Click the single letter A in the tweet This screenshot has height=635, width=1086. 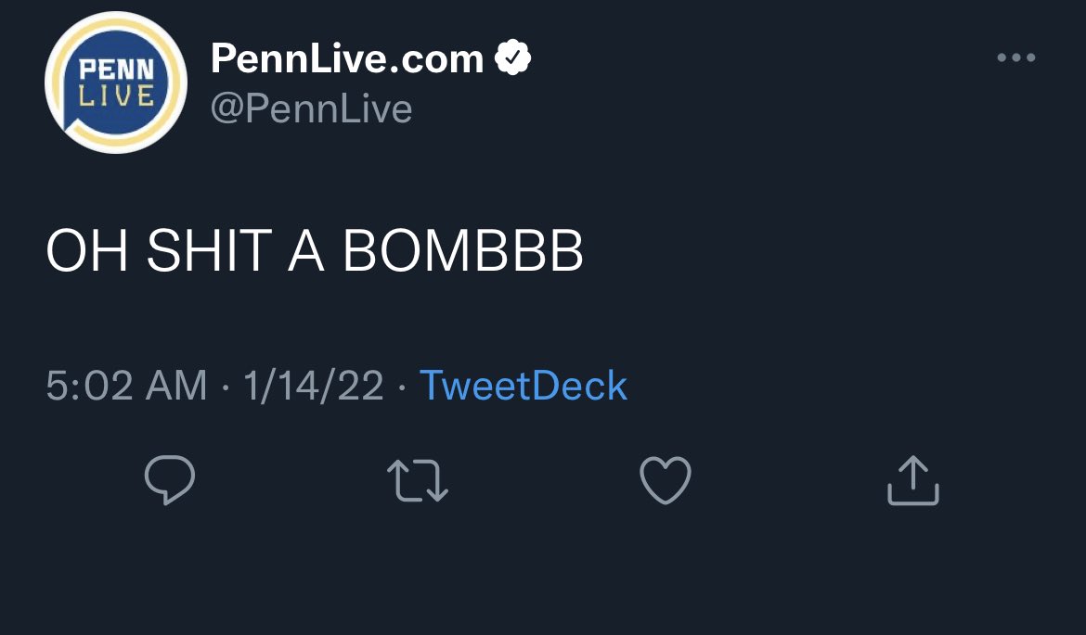[307, 251]
